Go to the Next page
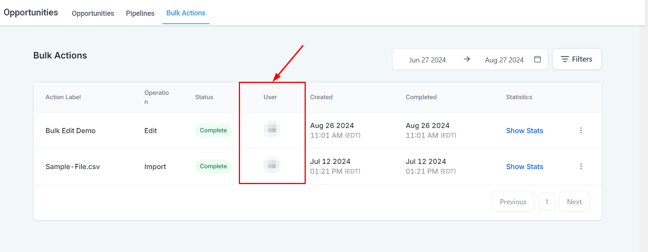This screenshot has height=252, width=648. point(574,202)
